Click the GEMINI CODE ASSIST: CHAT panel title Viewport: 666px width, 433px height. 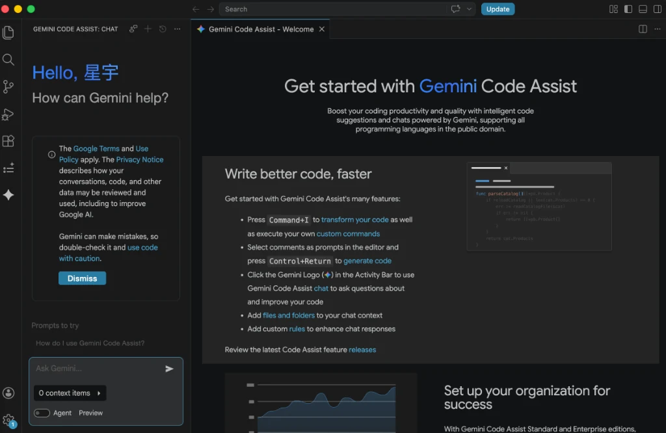[75, 29]
